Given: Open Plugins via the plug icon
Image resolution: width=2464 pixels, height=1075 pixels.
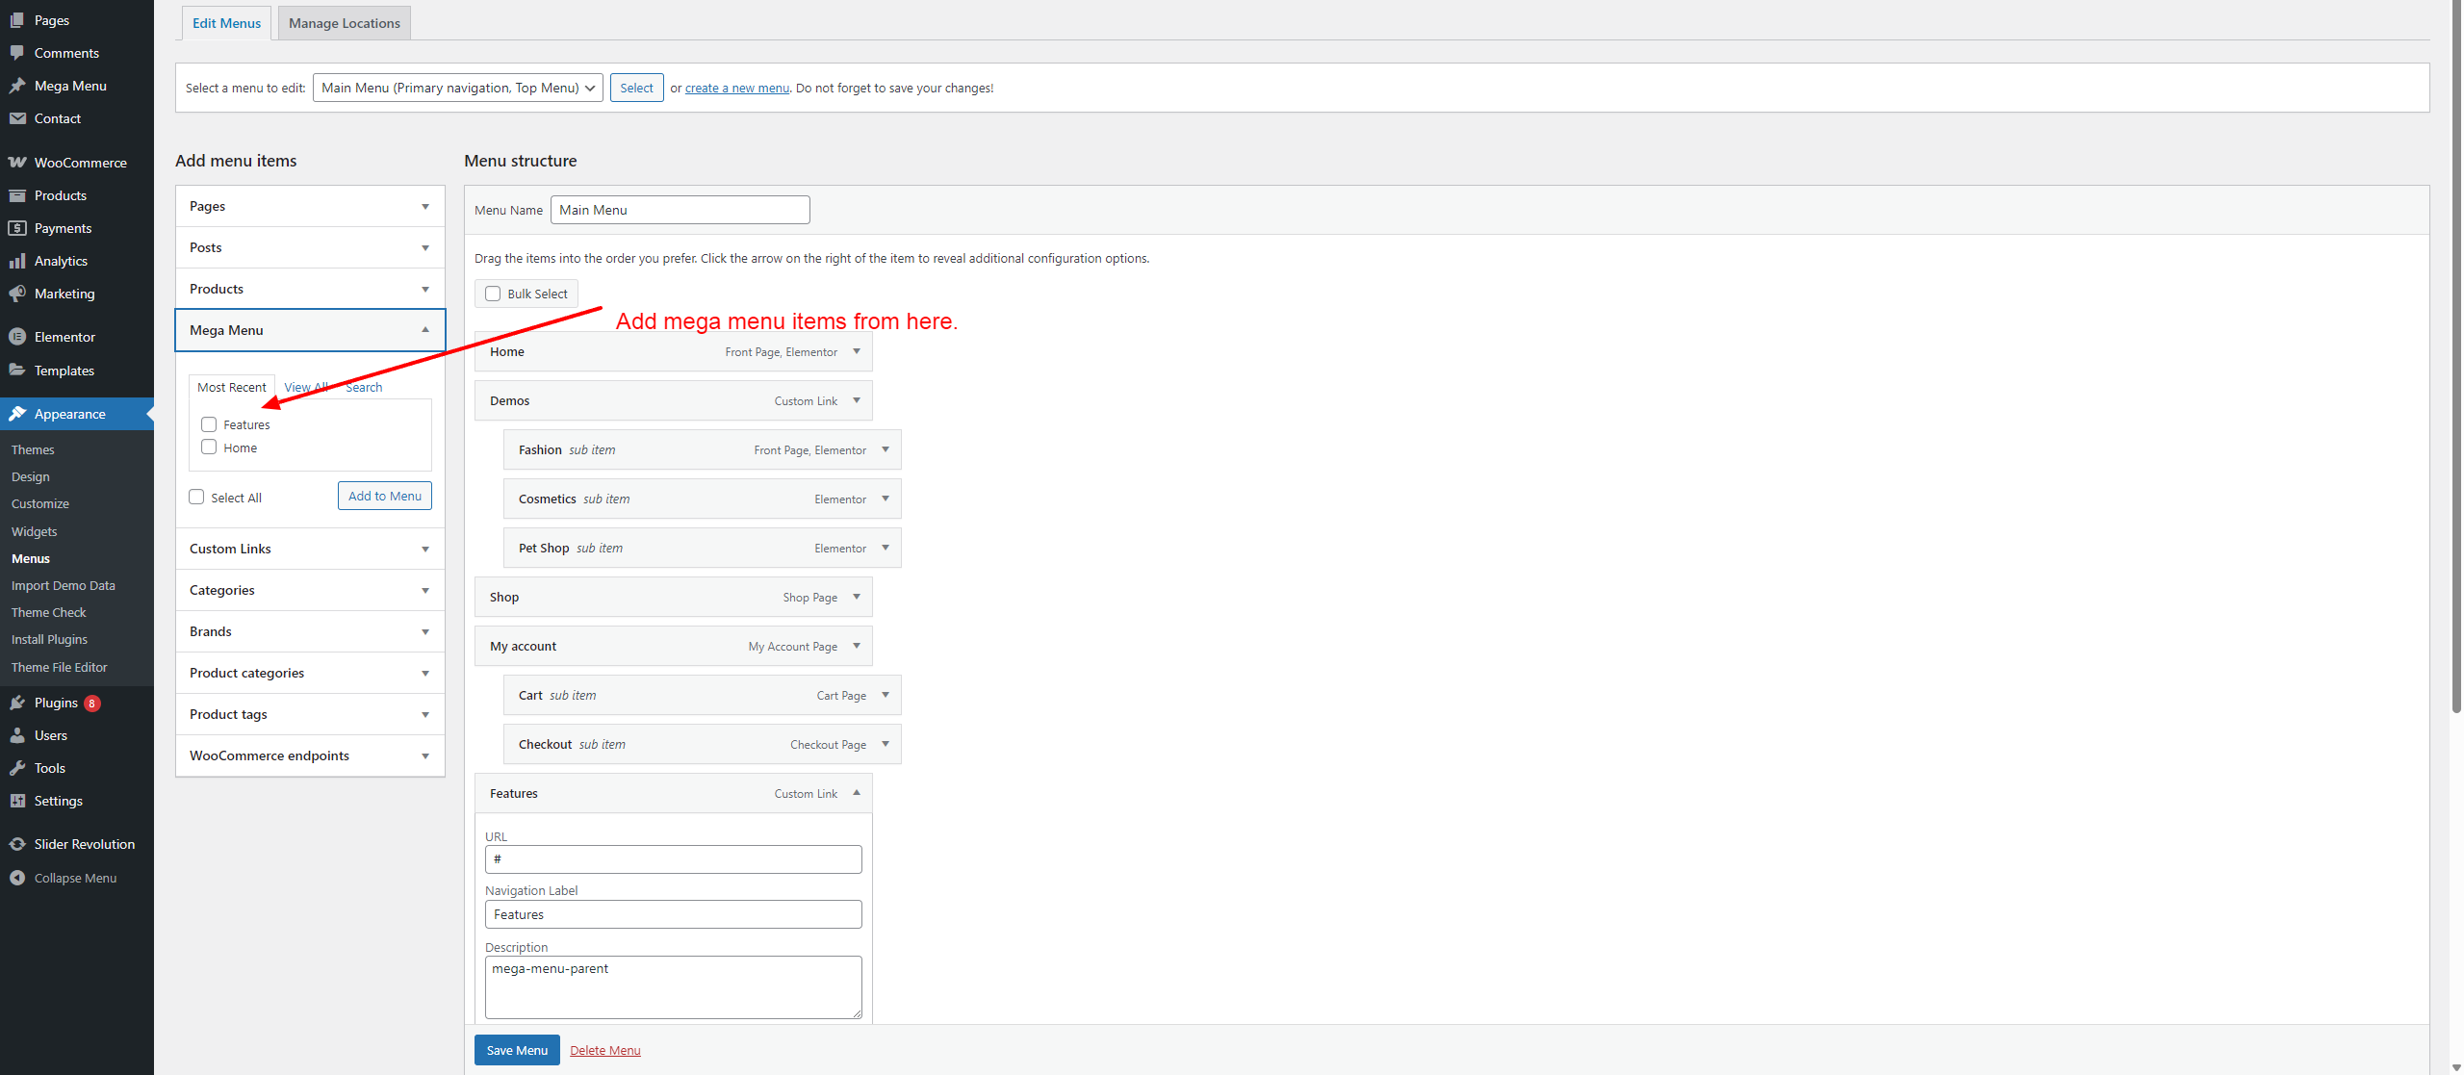Looking at the screenshot, I should (17, 703).
